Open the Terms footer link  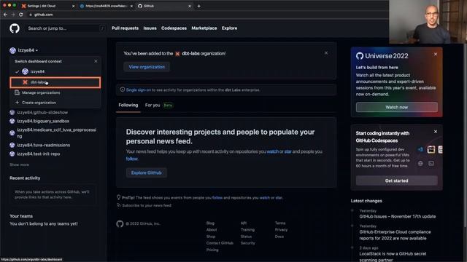click(280, 223)
